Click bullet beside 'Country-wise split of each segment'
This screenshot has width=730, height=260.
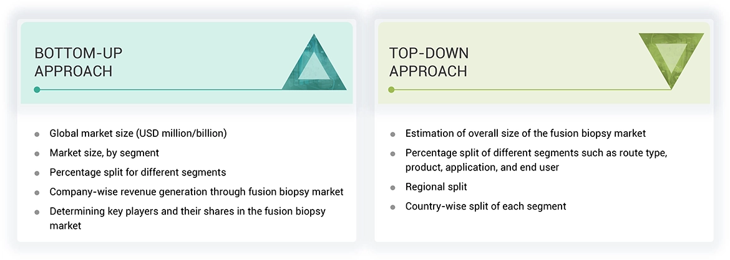(392, 207)
